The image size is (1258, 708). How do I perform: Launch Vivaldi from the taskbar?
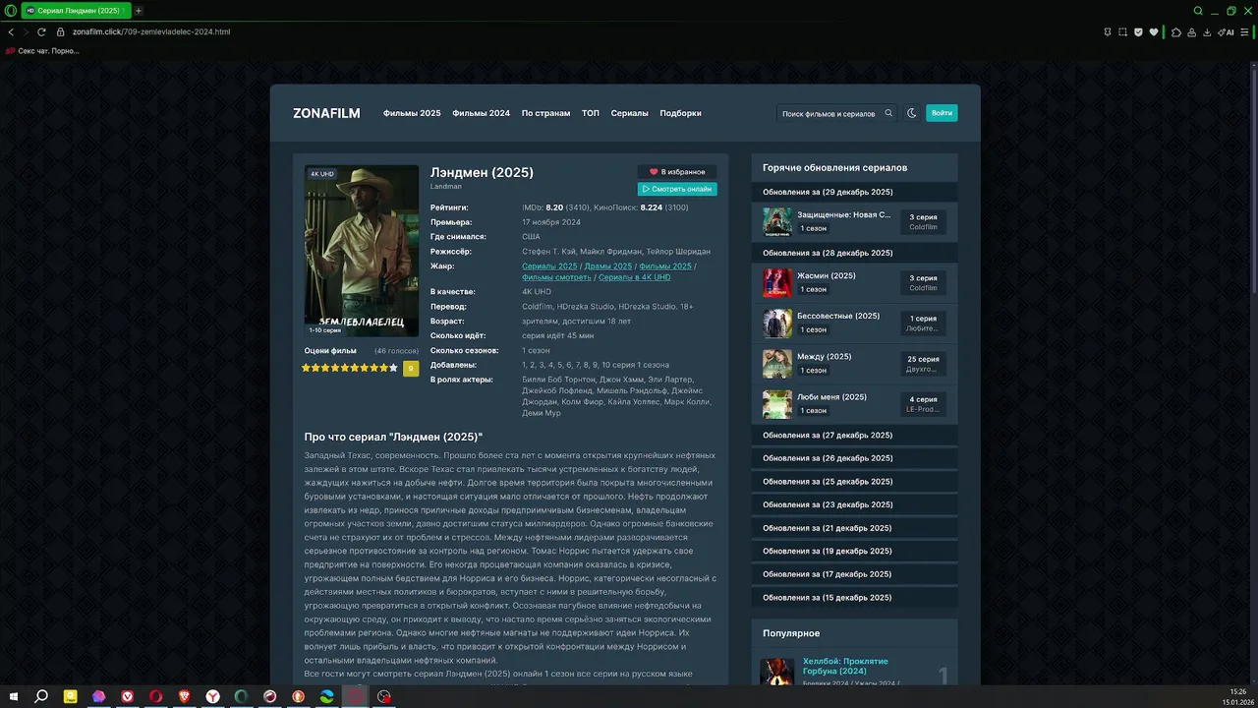128,696
